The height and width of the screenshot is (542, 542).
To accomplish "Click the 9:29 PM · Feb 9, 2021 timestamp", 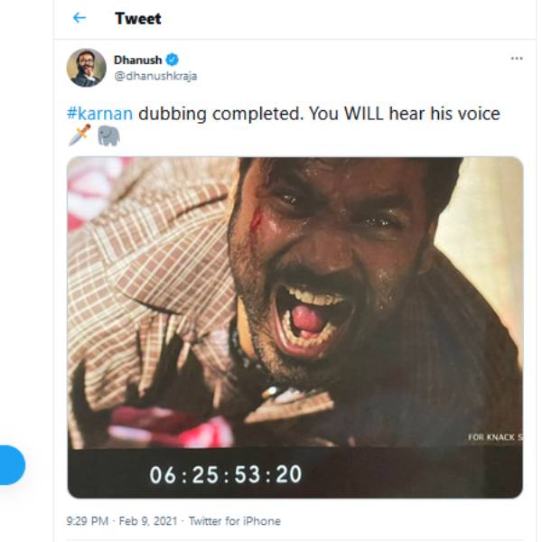I will (122, 521).
